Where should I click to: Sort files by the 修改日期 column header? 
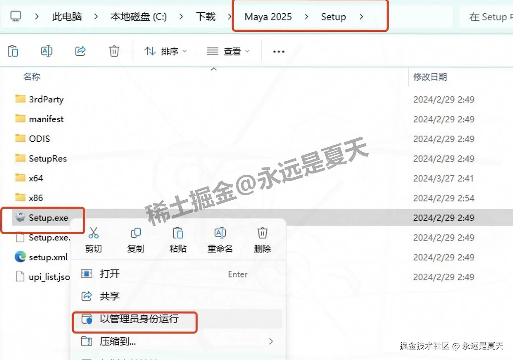click(430, 77)
